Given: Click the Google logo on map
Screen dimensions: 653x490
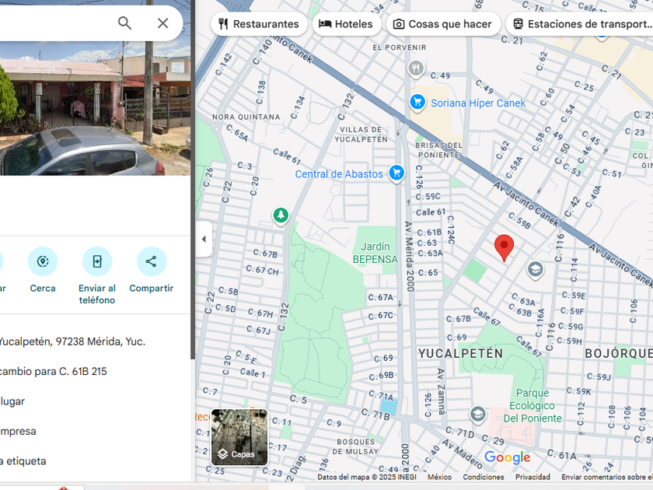Looking at the screenshot, I should pyautogui.click(x=507, y=457).
